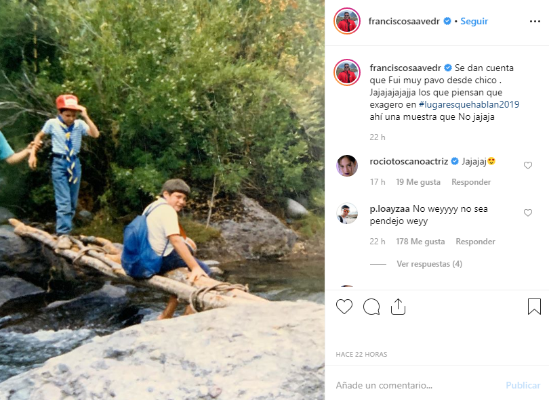Open comments via speech bubble icon
549x400 pixels.
(371, 307)
